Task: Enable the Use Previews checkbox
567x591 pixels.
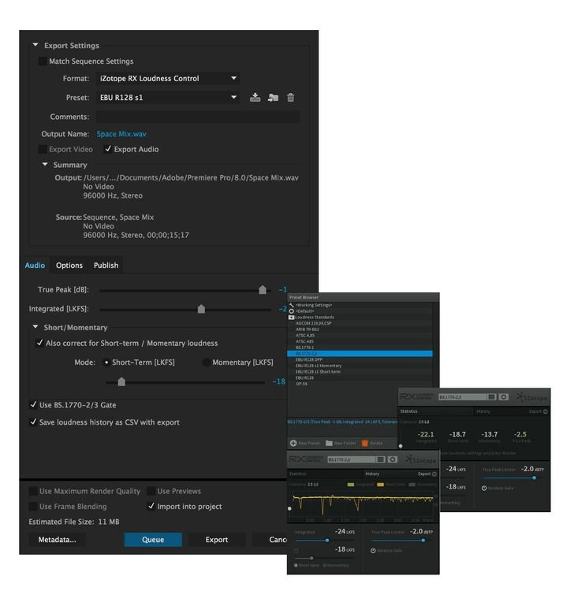Action: tap(151, 491)
